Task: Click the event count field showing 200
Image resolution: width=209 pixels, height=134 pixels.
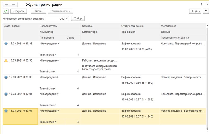Action: tap(55, 19)
